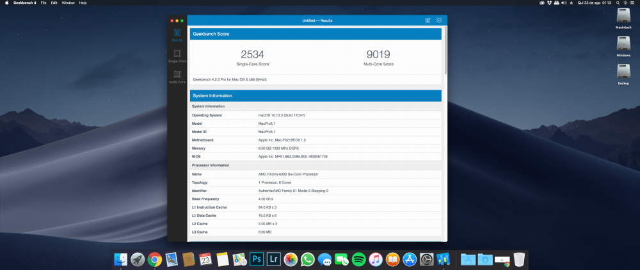640x270 pixels.
Task: Open Notification Center list icon in menu bar
Action: 633,3
